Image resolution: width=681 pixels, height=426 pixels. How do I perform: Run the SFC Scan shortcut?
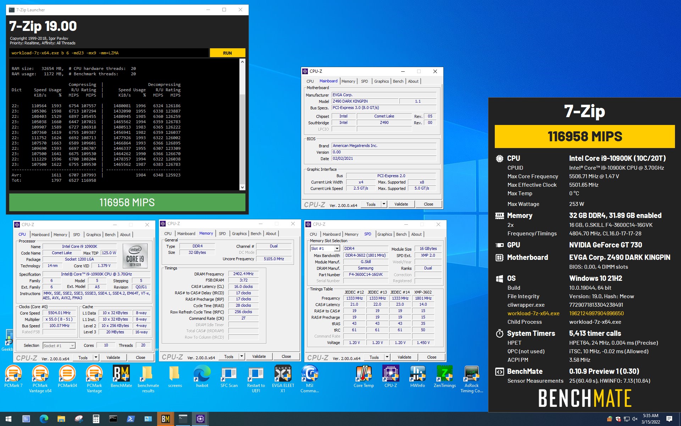pyautogui.click(x=229, y=377)
